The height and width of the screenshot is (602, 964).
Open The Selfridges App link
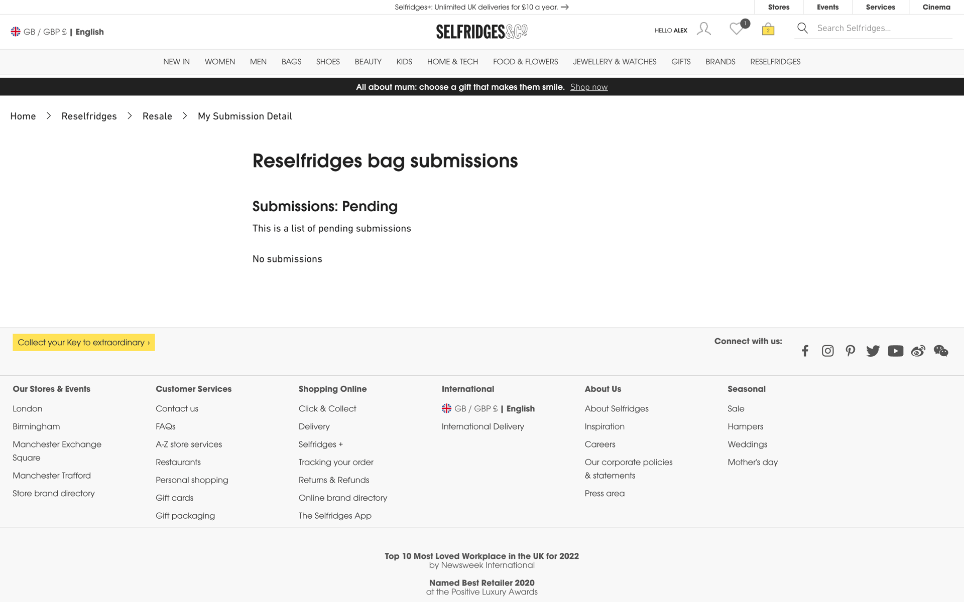pos(335,516)
